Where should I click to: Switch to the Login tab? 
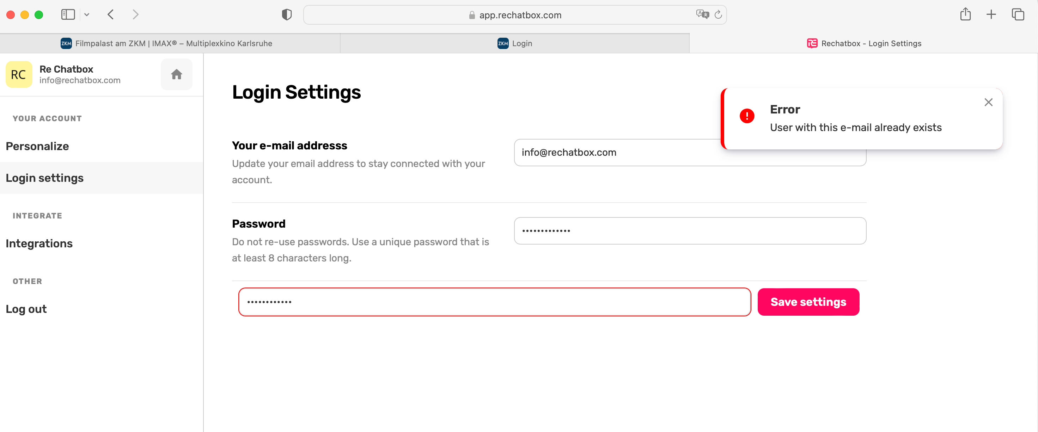tap(515, 43)
